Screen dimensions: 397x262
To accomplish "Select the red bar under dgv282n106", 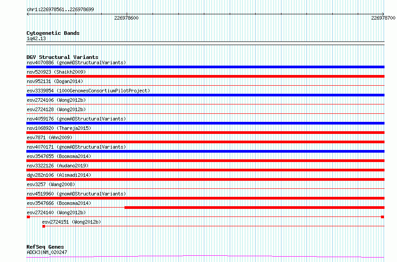I will (205, 179).
